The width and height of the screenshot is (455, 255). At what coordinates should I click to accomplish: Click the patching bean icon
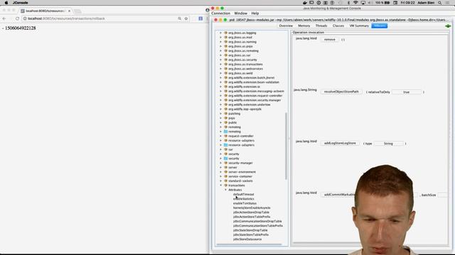[225, 113]
